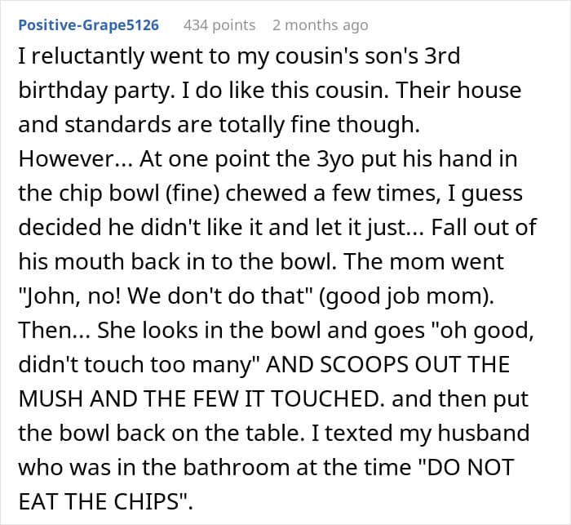
Task: Click the parenthetical "(good job mom)"
Action: click(x=406, y=296)
